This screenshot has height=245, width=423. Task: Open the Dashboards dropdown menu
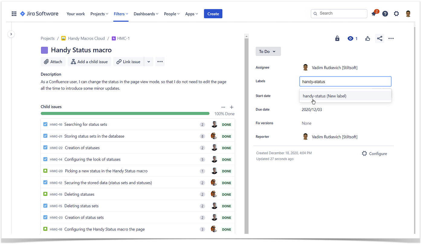click(146, 14)
